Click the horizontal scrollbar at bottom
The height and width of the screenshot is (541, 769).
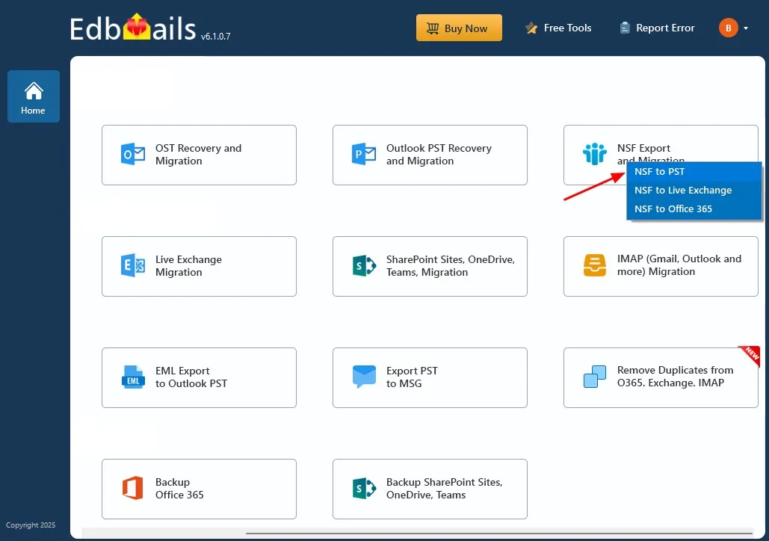498,533
